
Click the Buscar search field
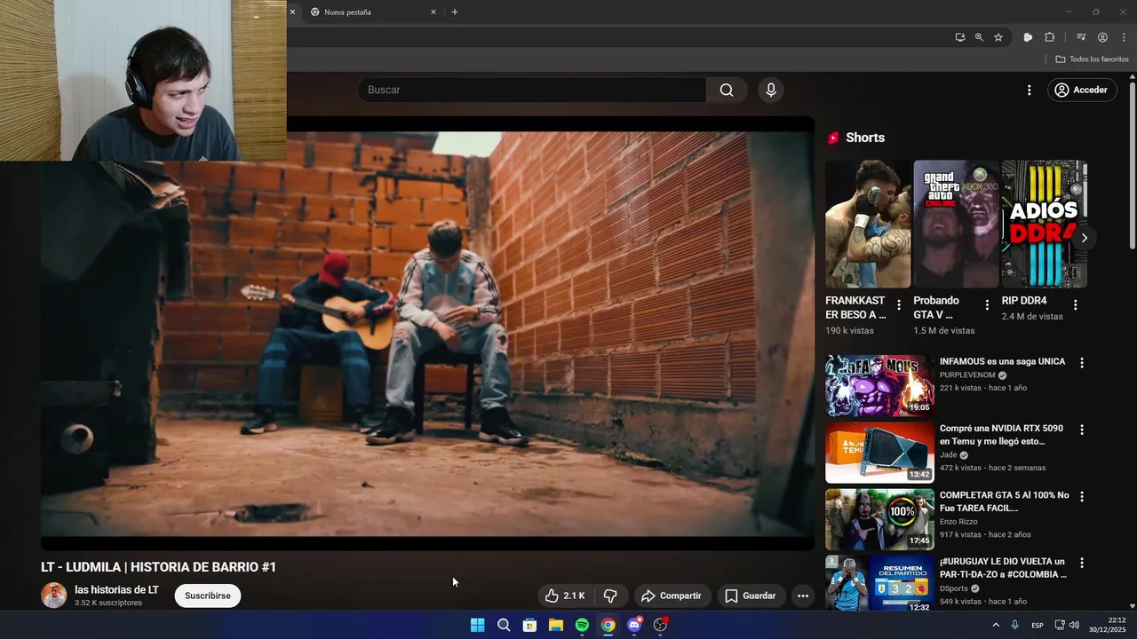(x=531, y=90)
